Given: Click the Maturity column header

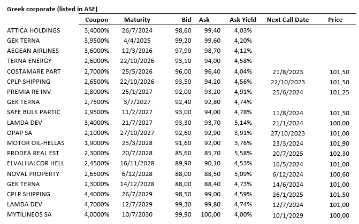Looking at the screenshot, I should pos(137,20).
